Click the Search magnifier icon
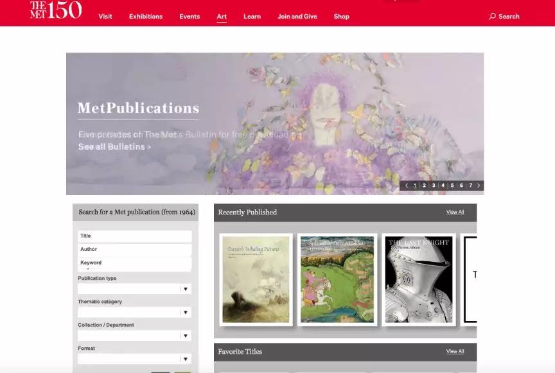 coord(492,16)
